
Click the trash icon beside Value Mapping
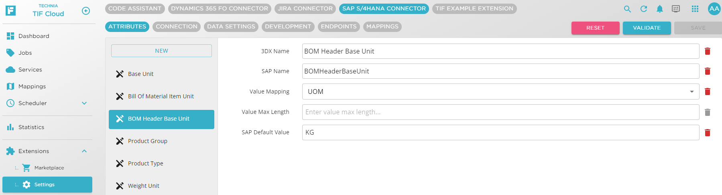coord(708,92)
